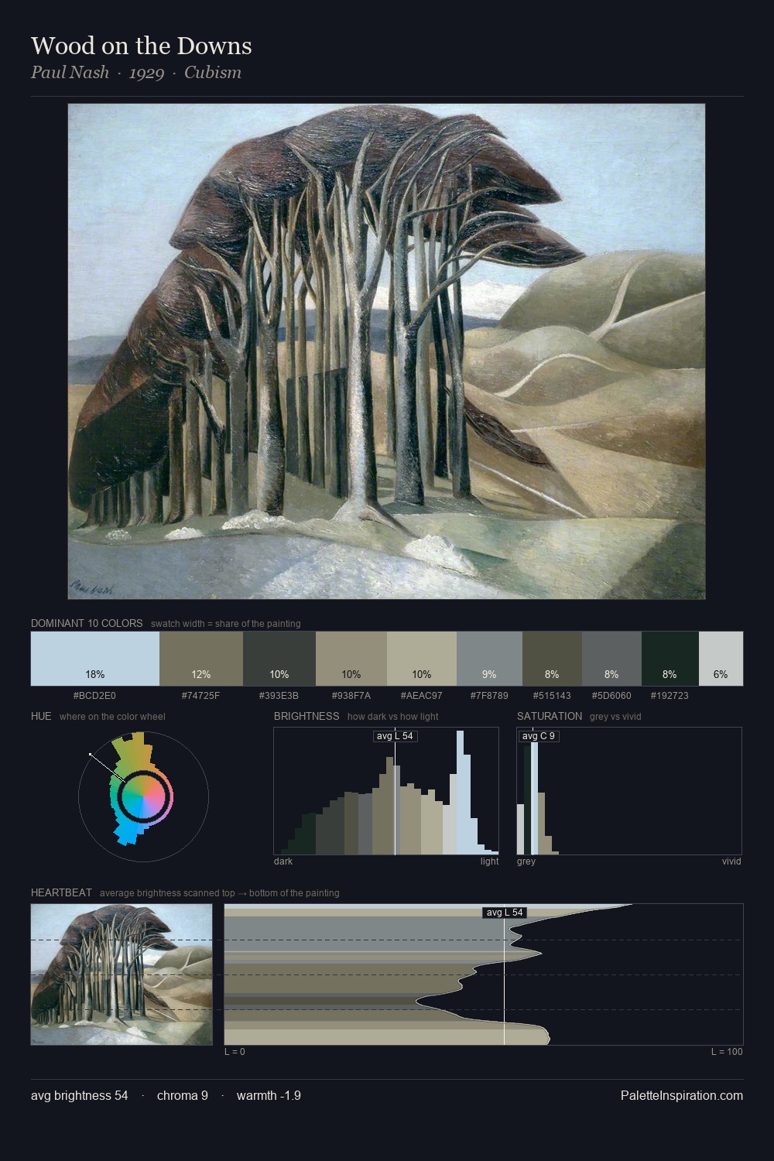774x1161 pixels.
Task: Click the '#BCD2E0' hex code label
Action: pyautogui.click(x=94, y=695)
